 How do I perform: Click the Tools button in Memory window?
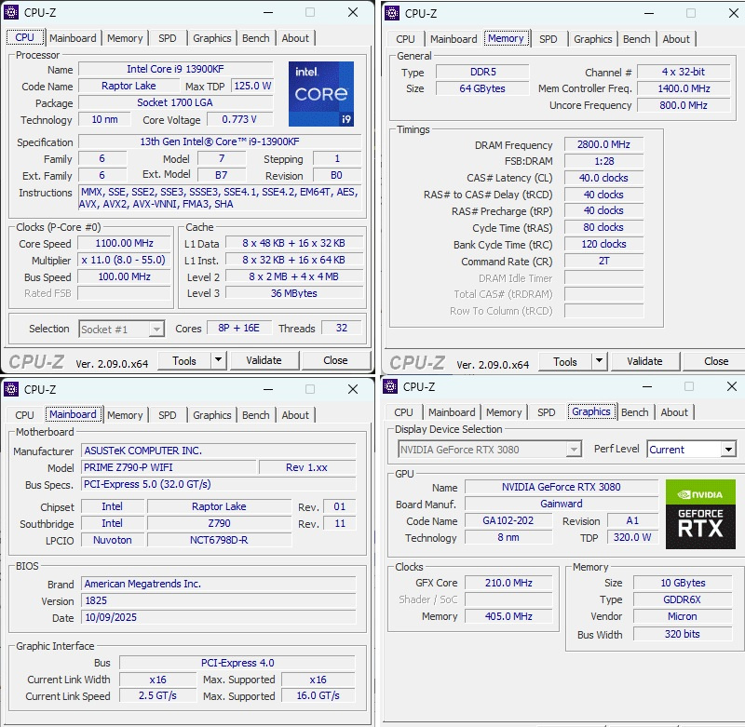click(564, 361)
